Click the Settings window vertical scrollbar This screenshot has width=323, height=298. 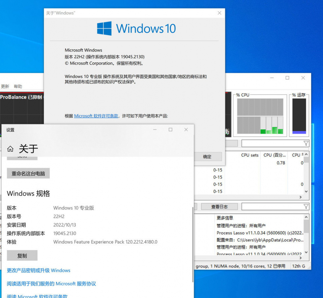(193, 245)
